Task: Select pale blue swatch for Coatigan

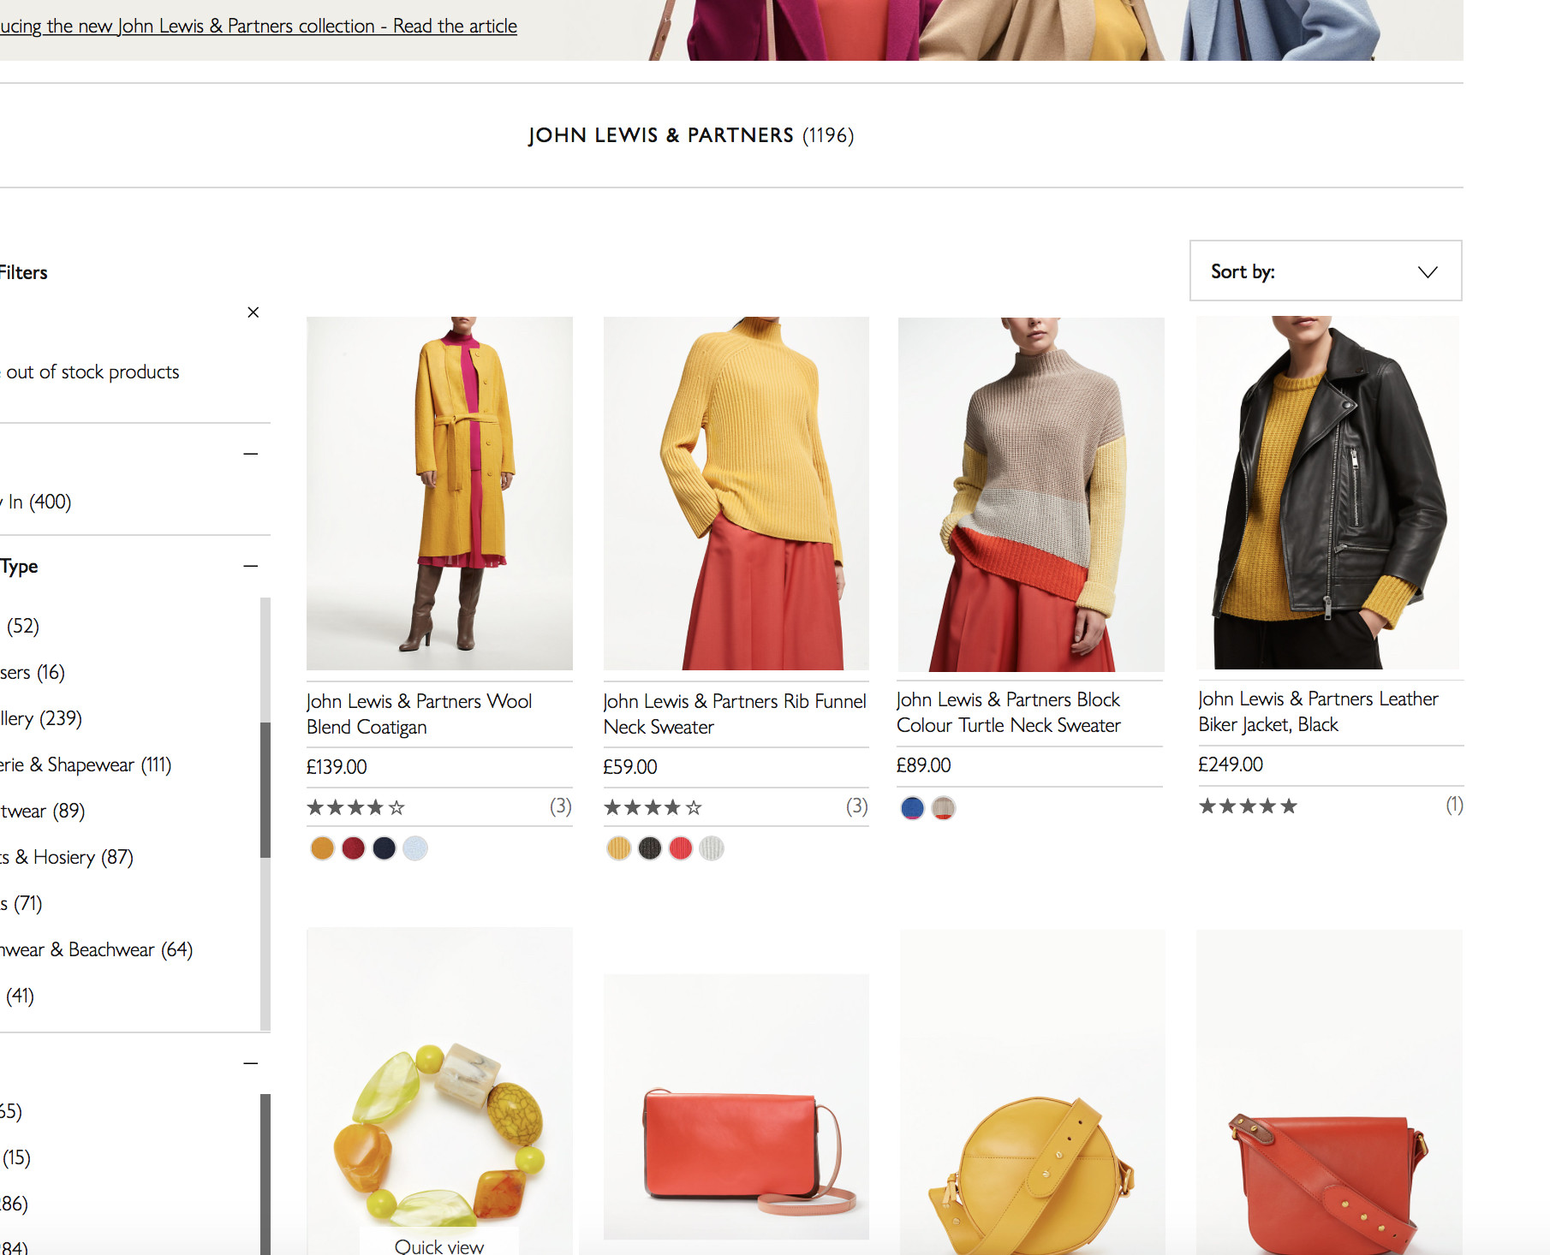Action: point(415,848)
